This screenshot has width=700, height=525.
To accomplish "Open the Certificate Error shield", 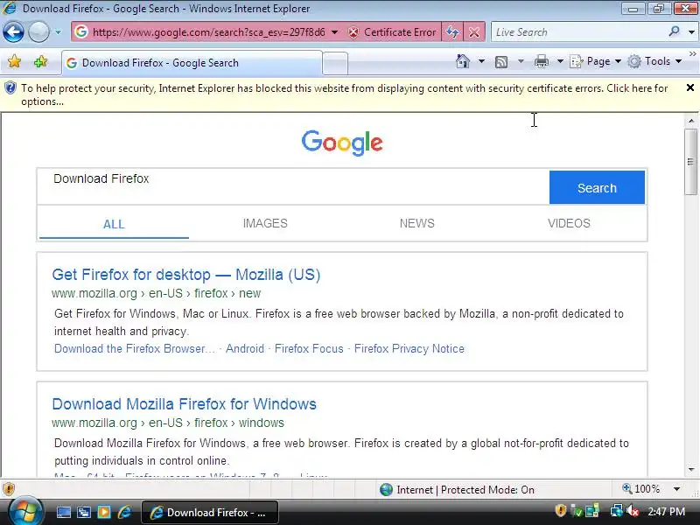I will pyautogui.click(x=392, y=32).
